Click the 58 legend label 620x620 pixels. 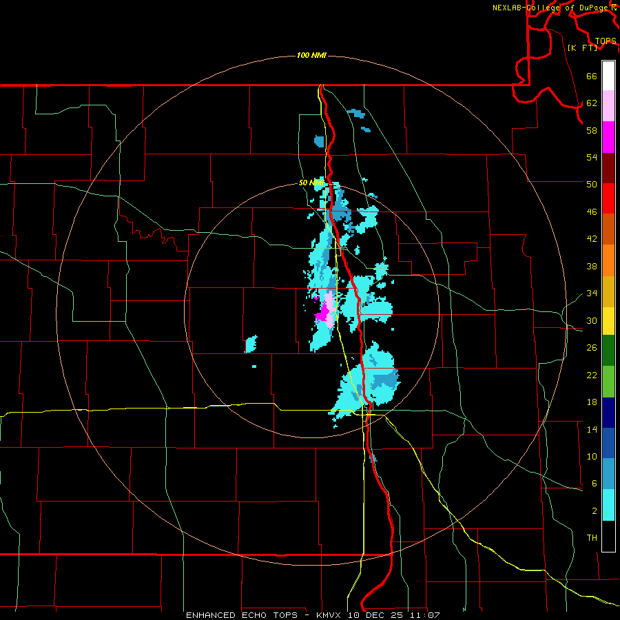coord(592,130)
